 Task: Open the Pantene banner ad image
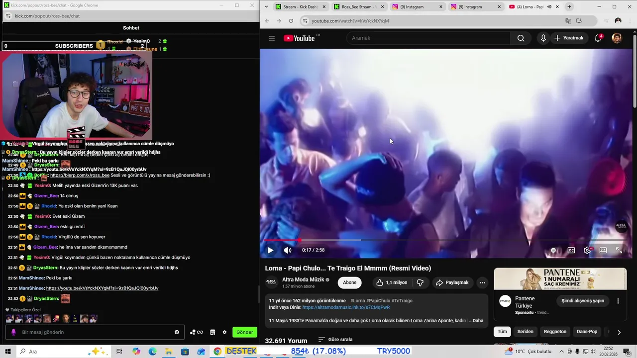(560, 279)
